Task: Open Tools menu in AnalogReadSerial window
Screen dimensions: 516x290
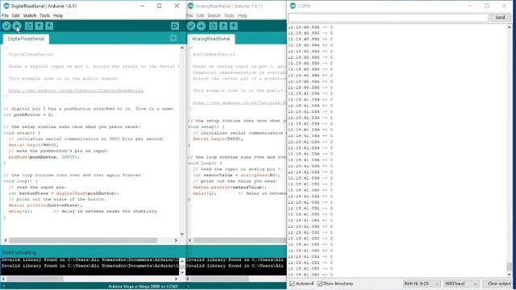Action: coord(229,15)
